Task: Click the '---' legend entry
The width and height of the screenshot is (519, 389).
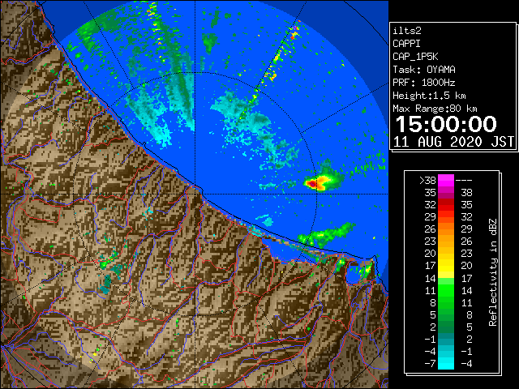Action: pos(464,181)
